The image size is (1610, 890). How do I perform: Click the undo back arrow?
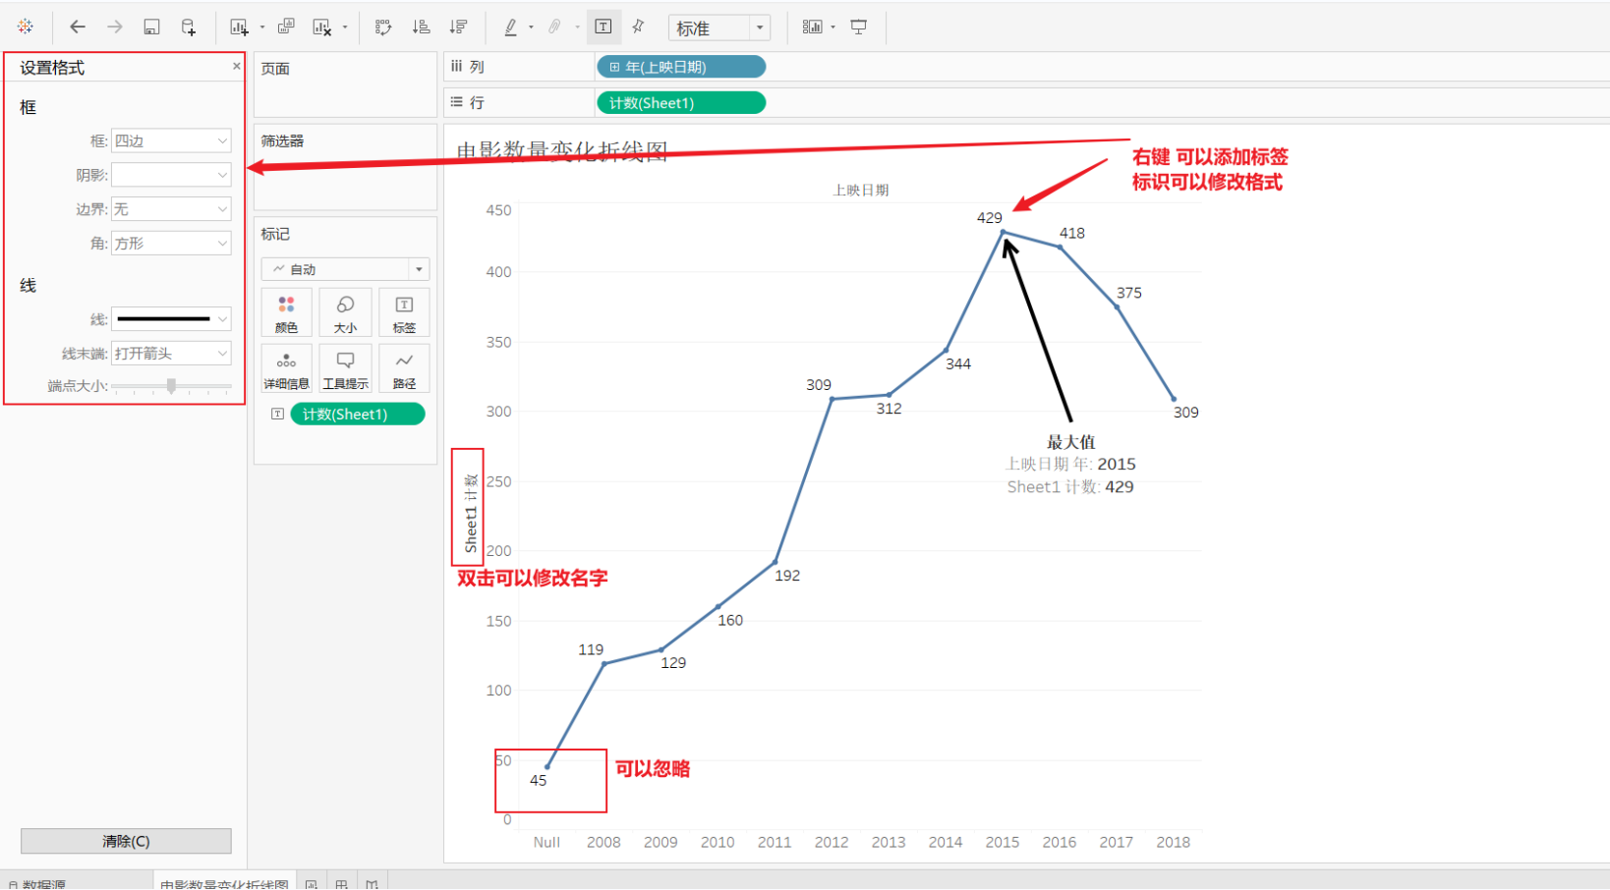coord(78,27)
